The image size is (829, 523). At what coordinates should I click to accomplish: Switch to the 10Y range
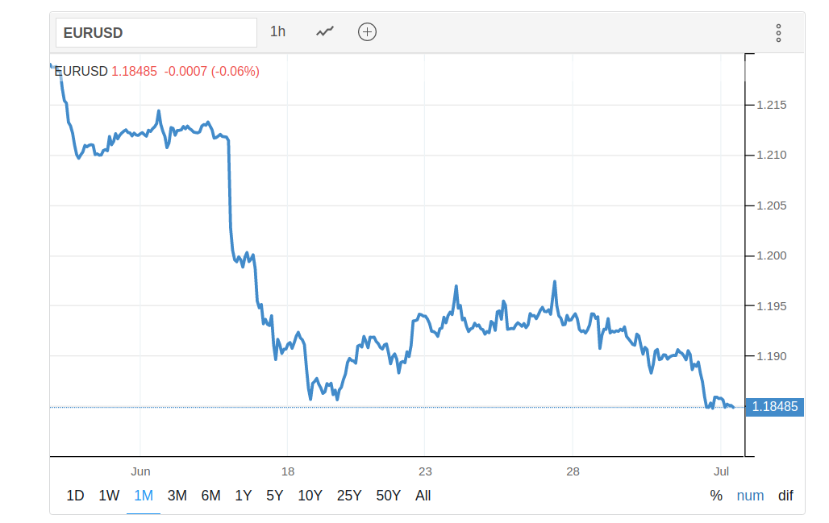[310, 496]
